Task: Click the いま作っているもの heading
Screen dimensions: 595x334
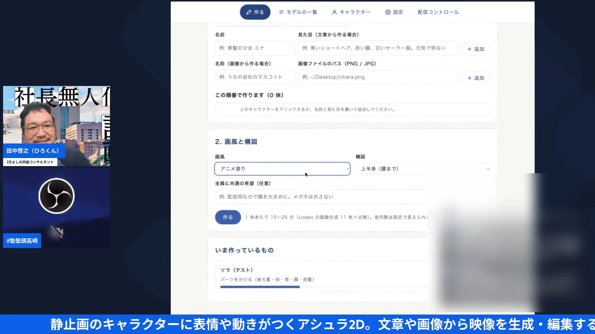Action: 244,250
